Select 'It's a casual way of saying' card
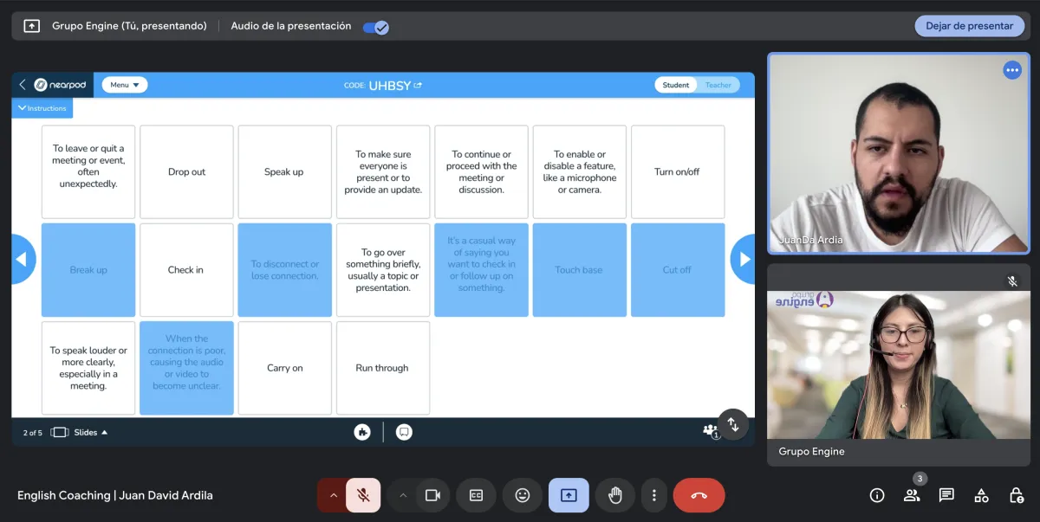The height and width of the screenshot is (522, 1040). click(x=481, y=270)
